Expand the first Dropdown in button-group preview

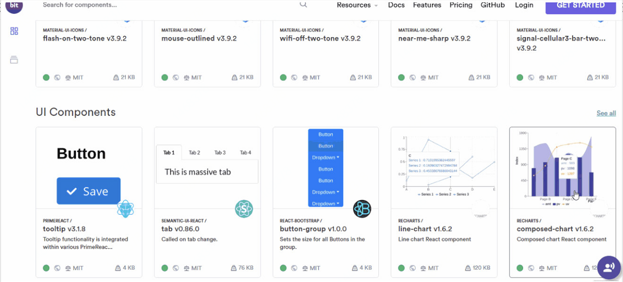[x=325, y=157]
